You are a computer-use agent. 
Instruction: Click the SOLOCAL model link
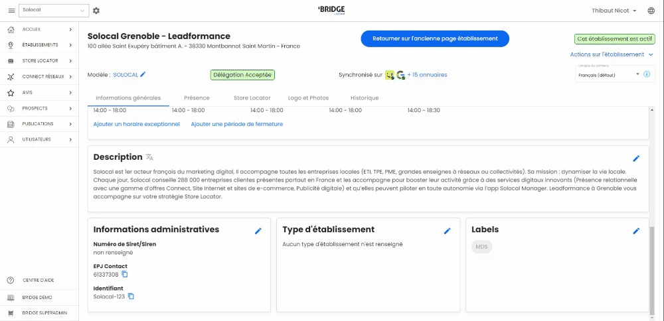point(125,75)
